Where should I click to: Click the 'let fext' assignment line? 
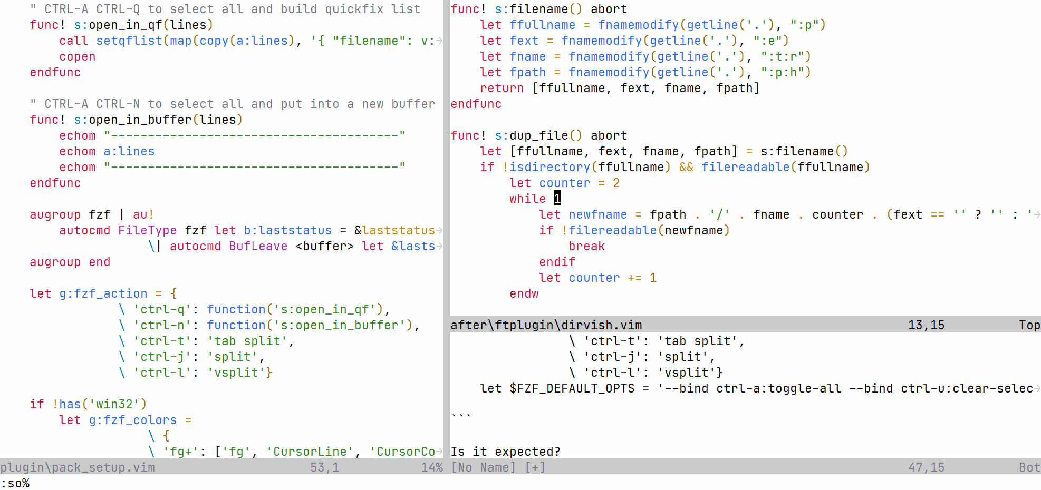pyautogui.click(x=634, y=41)
